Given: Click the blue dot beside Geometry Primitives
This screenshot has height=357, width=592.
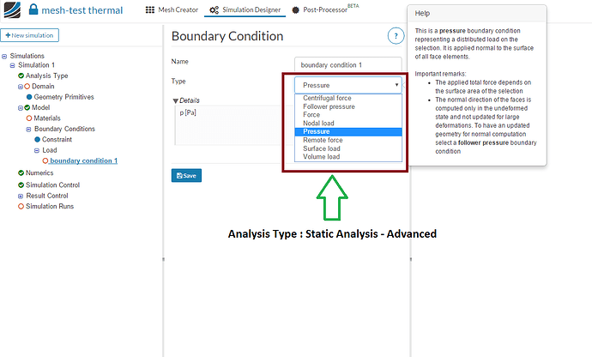Looking at the screenshot, I should [29, 97].
